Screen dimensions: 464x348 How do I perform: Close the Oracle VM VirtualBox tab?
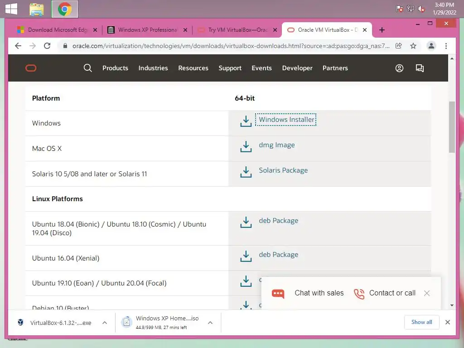[365, 30]
